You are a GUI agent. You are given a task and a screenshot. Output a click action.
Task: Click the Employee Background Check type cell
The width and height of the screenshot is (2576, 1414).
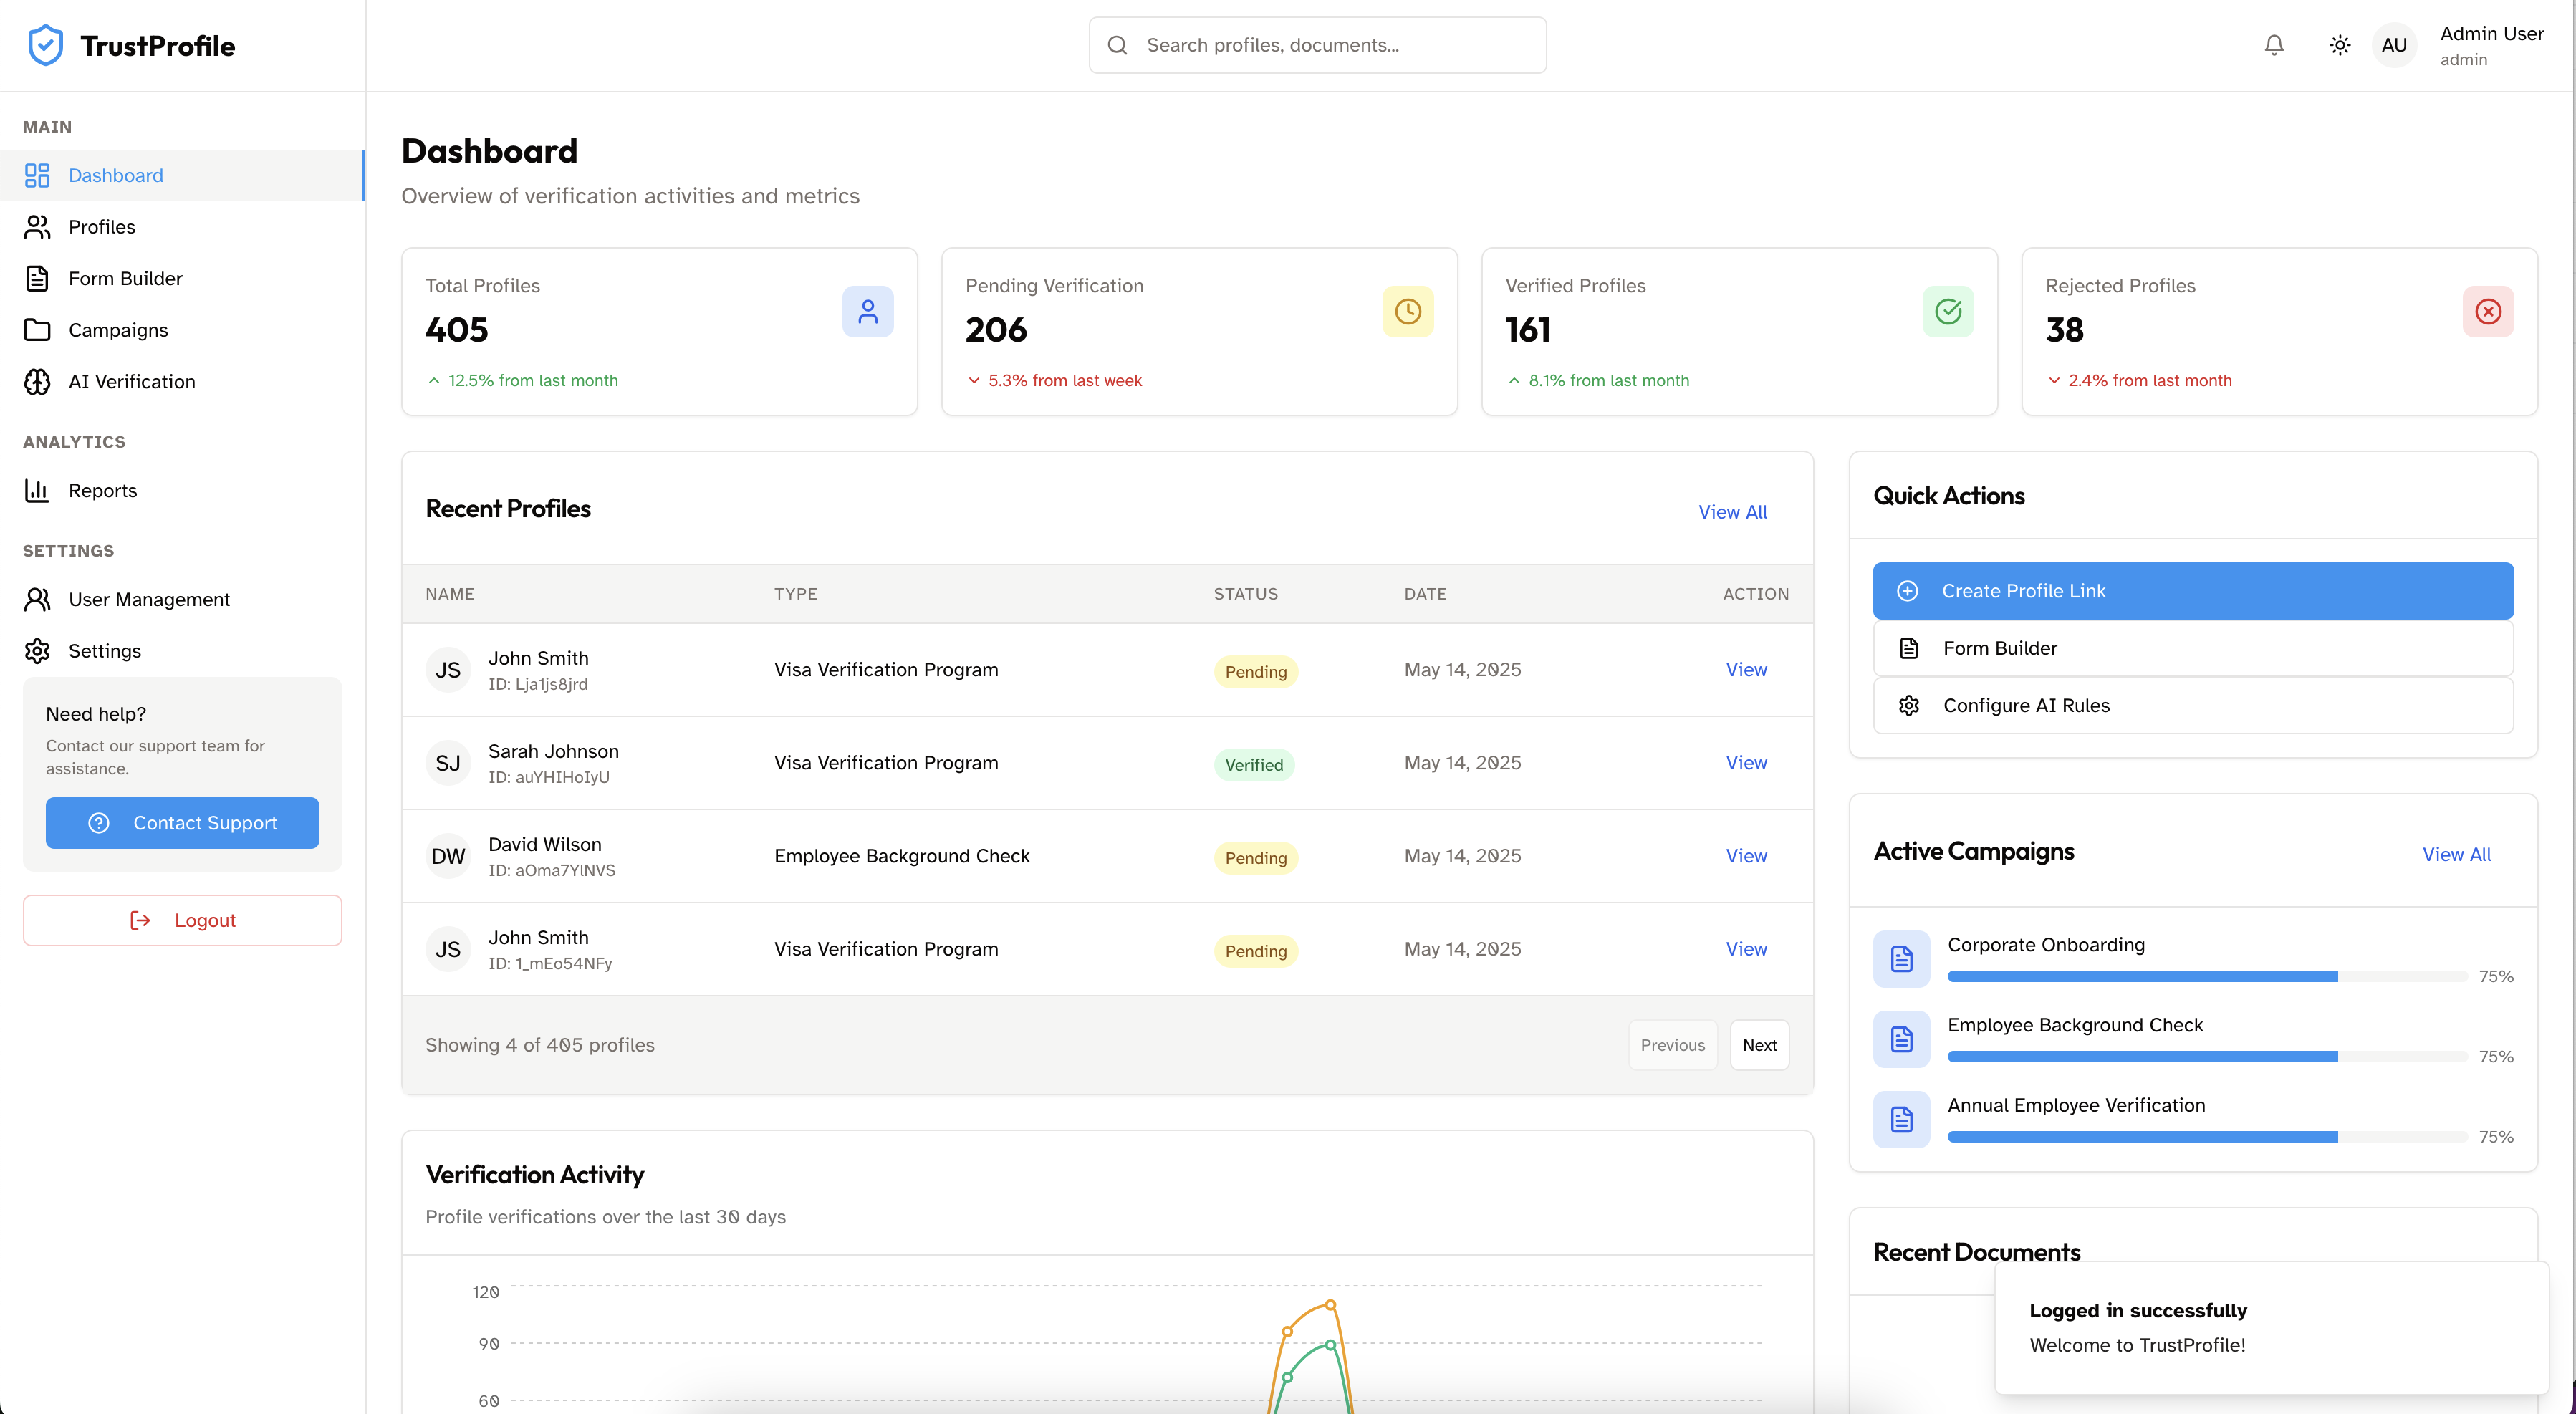point(902,856)
